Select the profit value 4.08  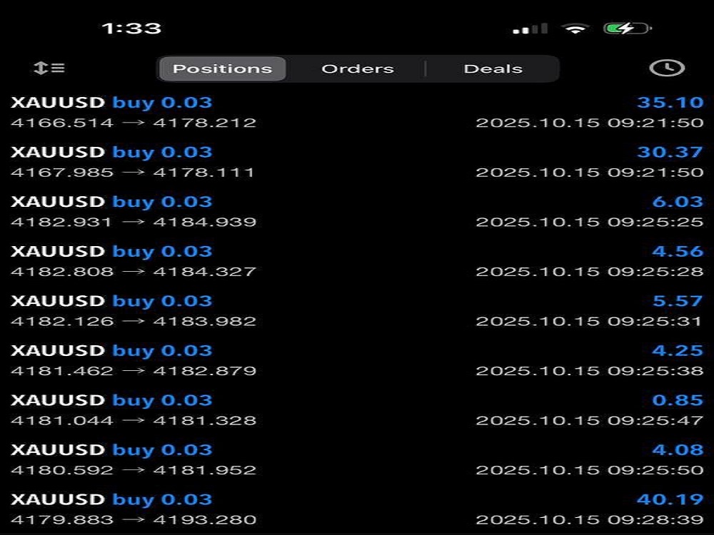[x=678, y=449]
